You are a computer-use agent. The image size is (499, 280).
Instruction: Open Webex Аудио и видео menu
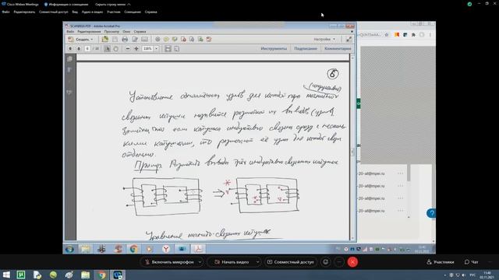click(x=92, y=12)
